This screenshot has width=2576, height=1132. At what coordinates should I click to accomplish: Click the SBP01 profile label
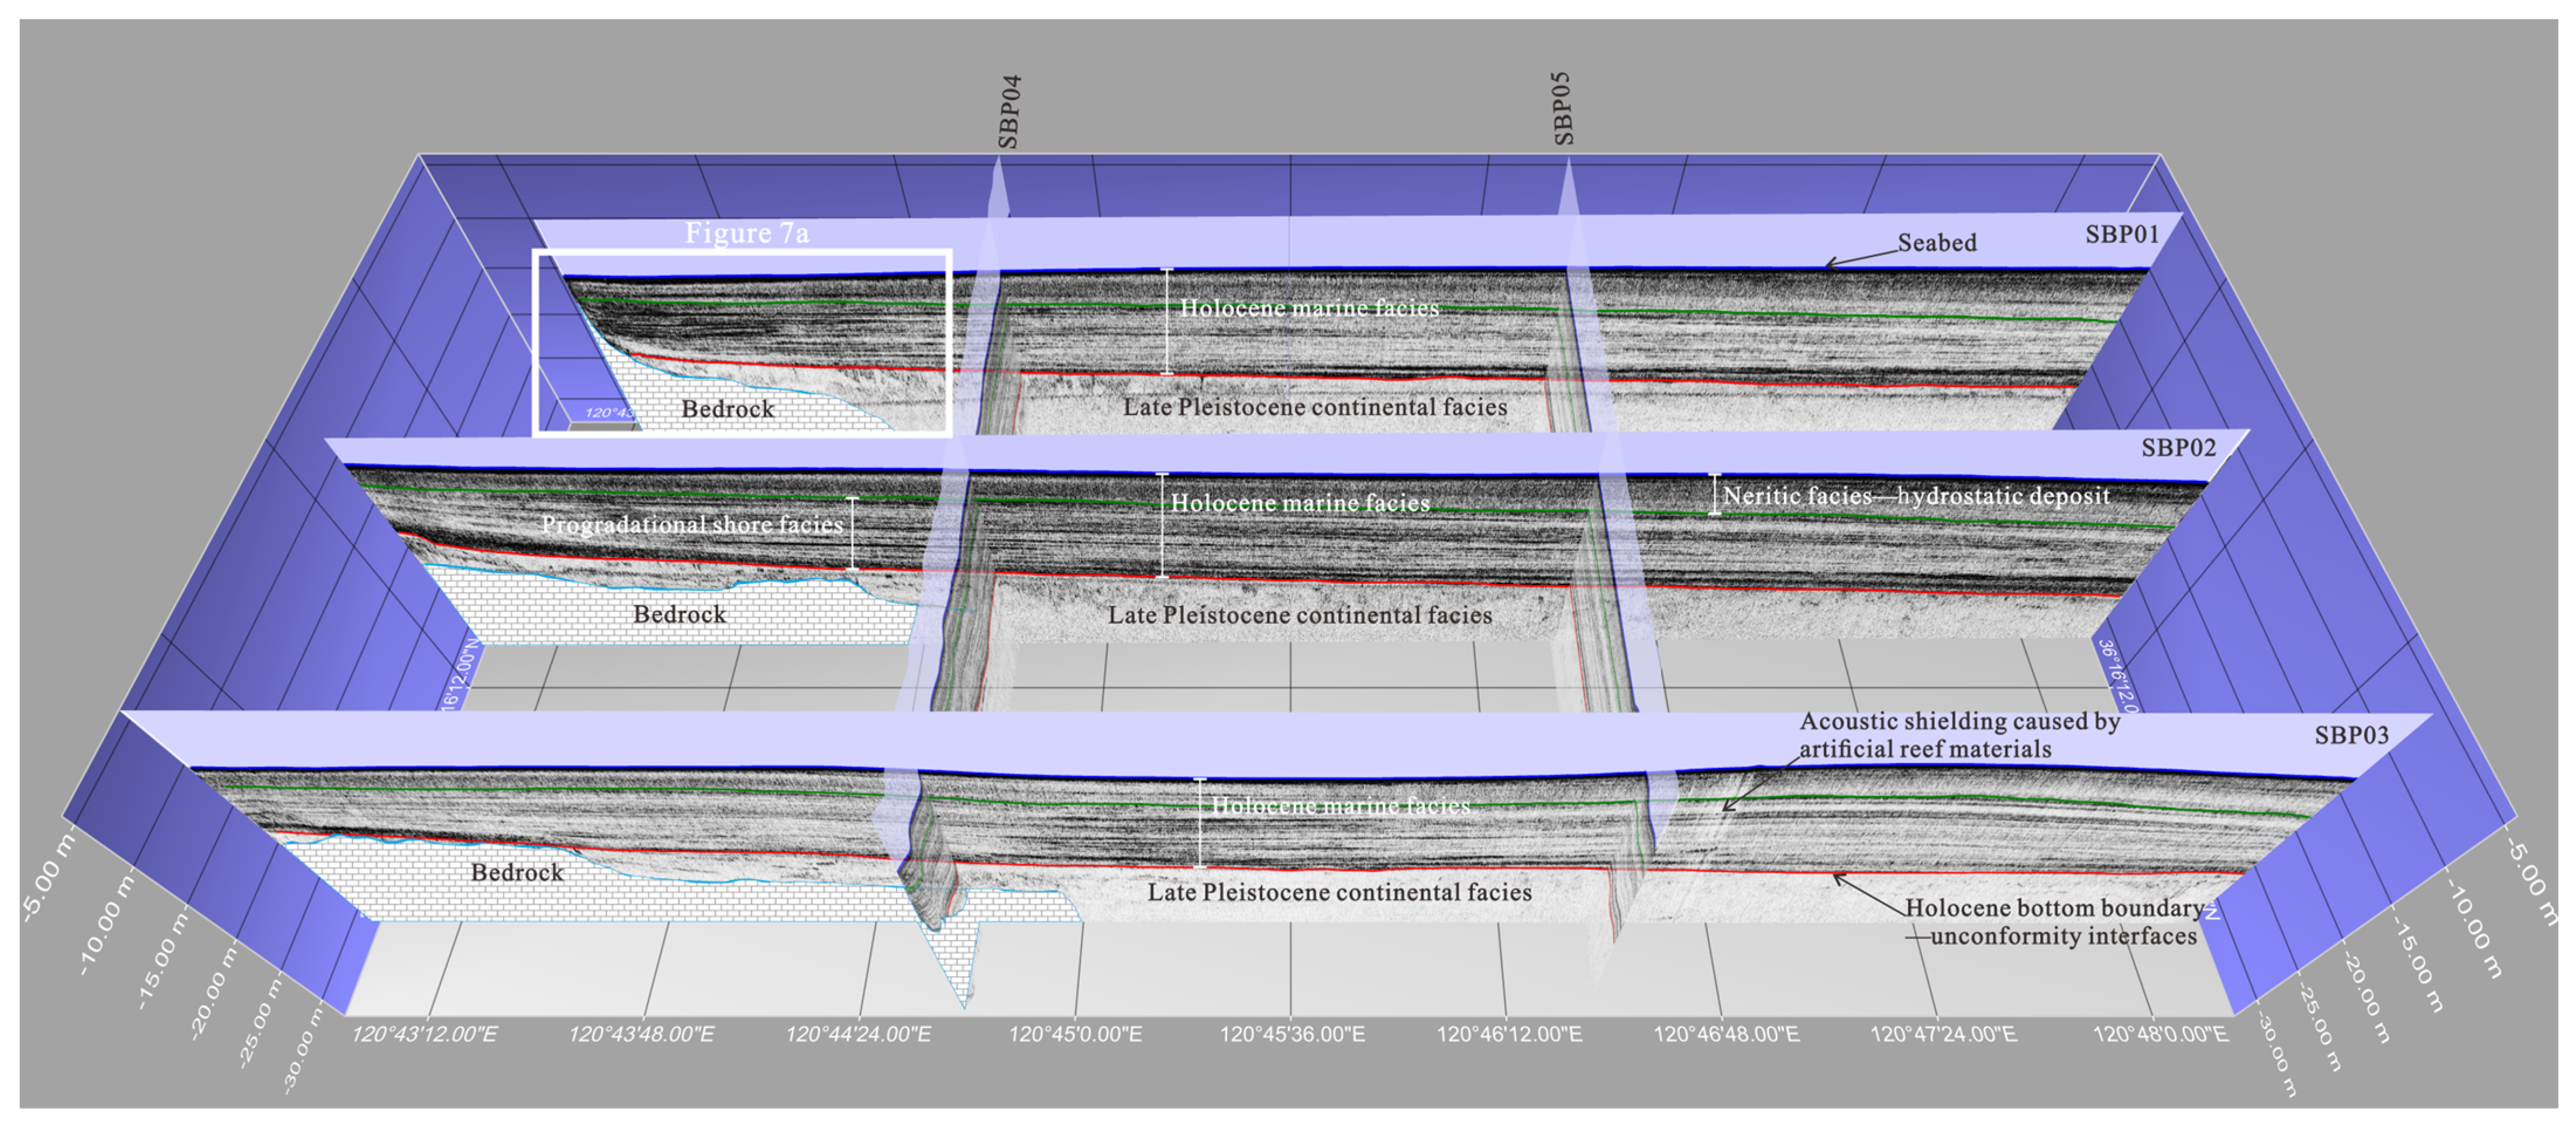pyautogui.click(x=2122, y=235)
